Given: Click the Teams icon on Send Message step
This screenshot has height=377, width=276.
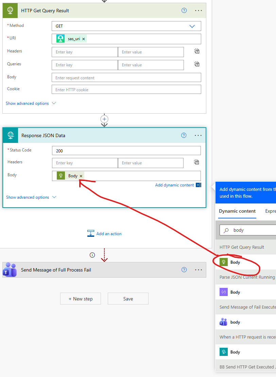Looking at the screenshot, I should point(10,270).
